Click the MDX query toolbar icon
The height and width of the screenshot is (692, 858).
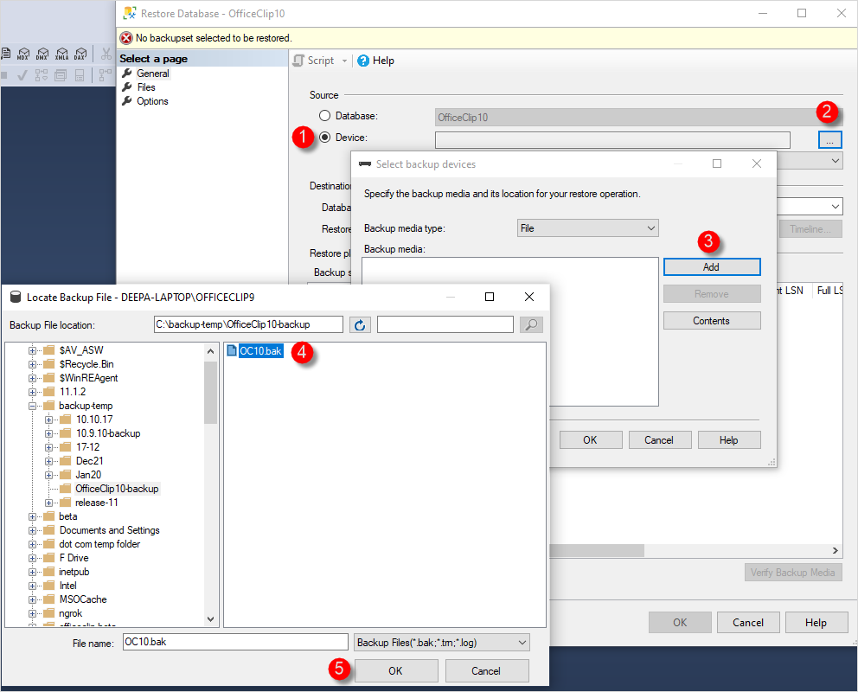tap(23, 54)
